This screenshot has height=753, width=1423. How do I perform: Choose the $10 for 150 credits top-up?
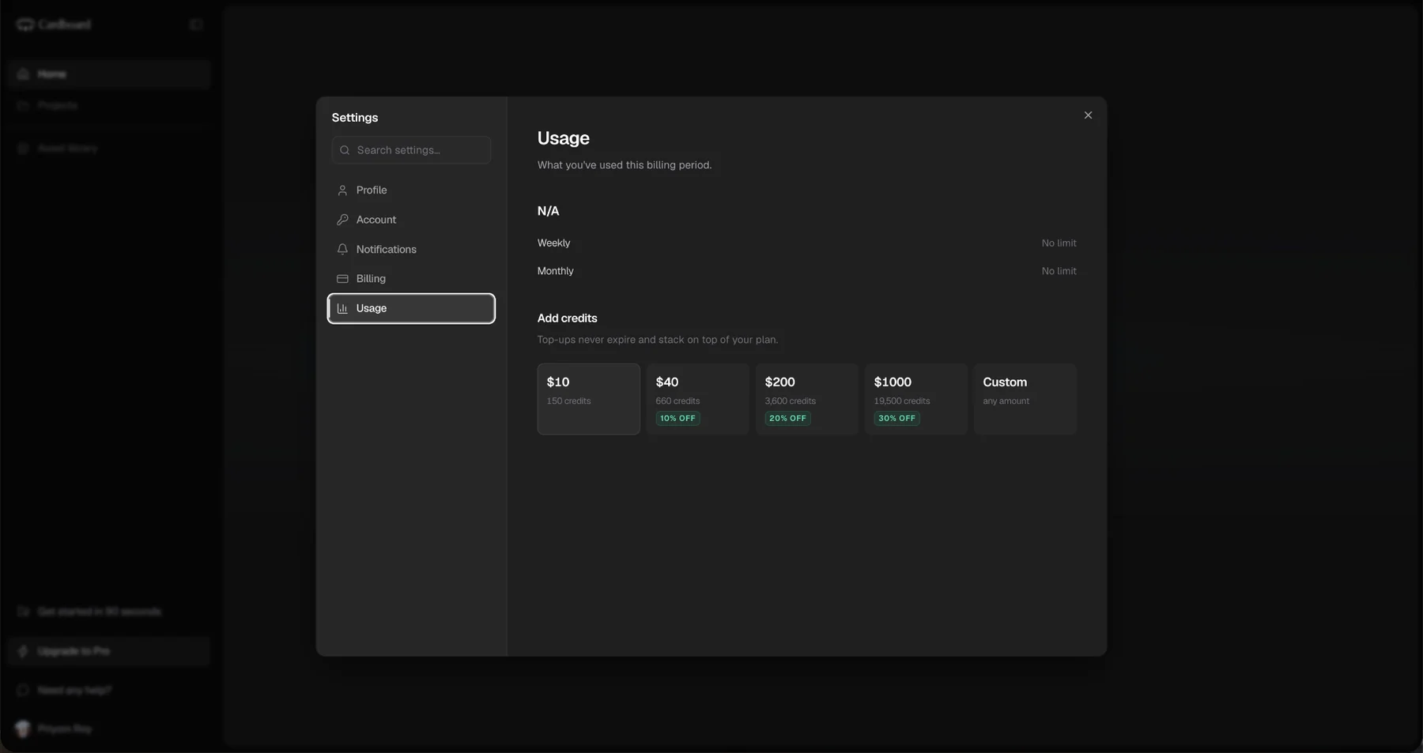click(x=589, y=399)
